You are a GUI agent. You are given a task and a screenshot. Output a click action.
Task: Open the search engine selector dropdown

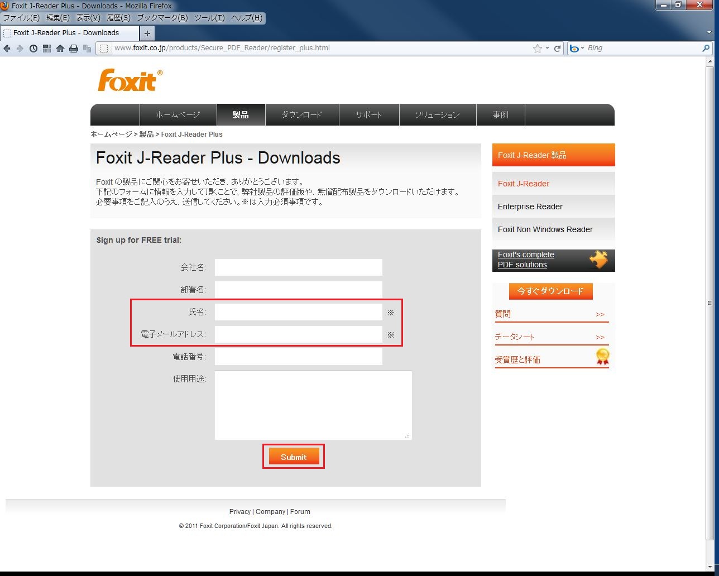[582, 49]
